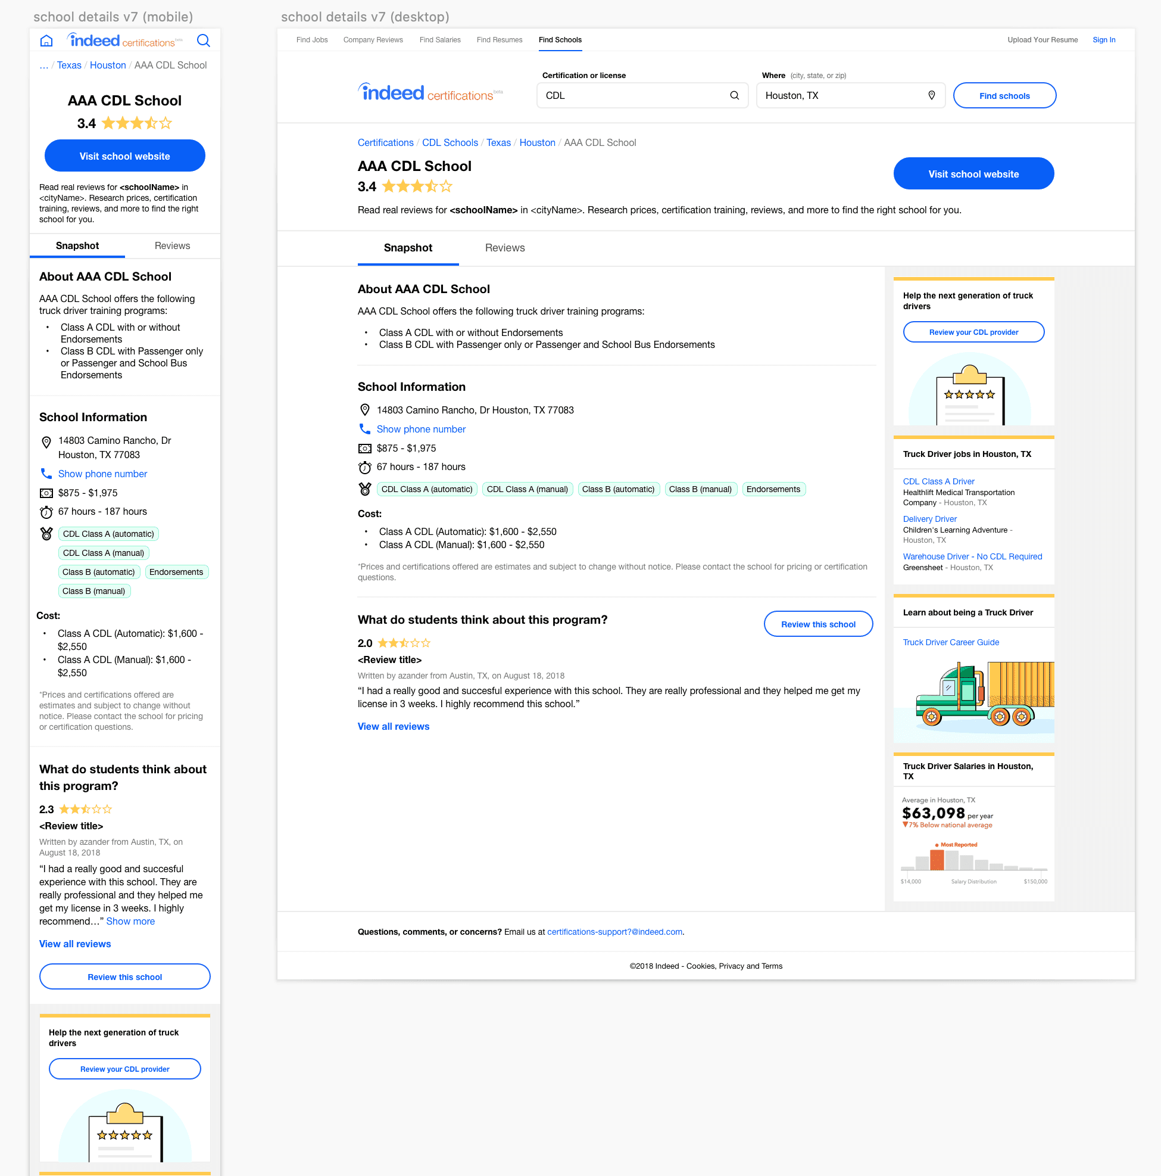This screenshot has height=1176, width=1161.
Task: Click the location pin in Where field
Action: [931, 95]
